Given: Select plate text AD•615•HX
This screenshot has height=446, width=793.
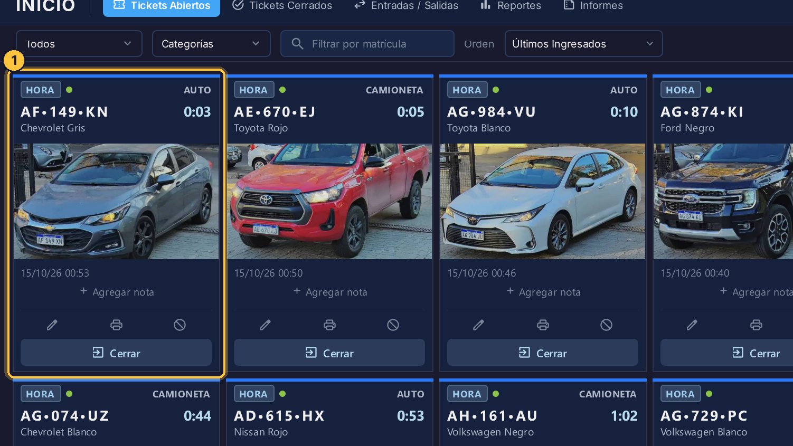Looking at the screenshot, I should (x=279, y=416).
